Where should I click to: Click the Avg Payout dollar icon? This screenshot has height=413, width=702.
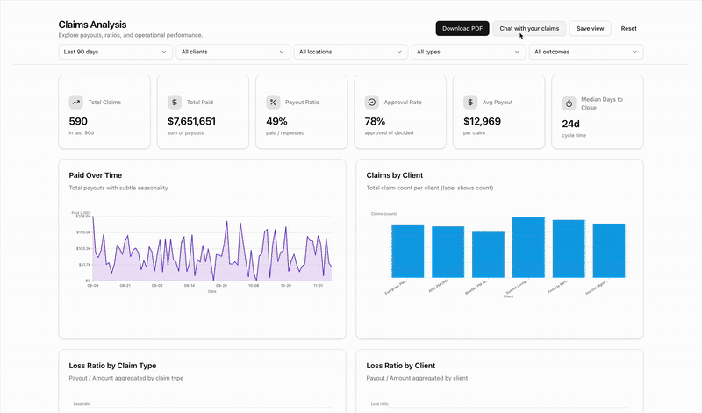pyautogui.click(x=470, y=102)
